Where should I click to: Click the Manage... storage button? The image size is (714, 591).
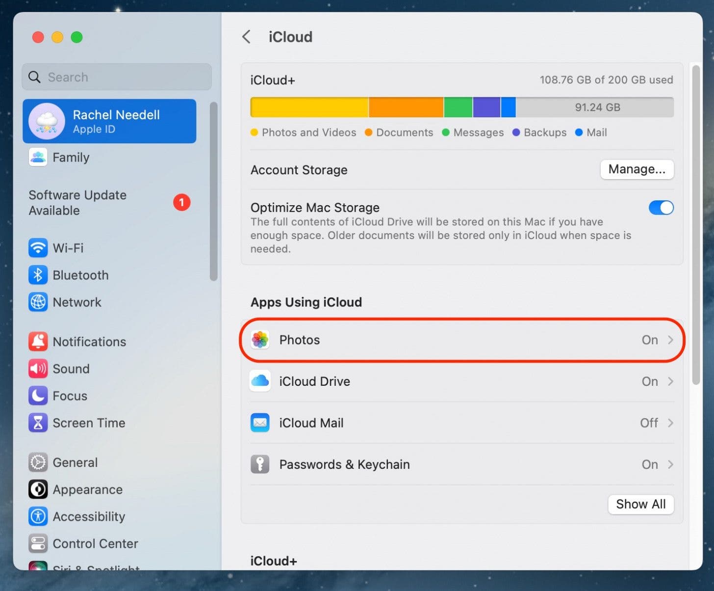637,169
